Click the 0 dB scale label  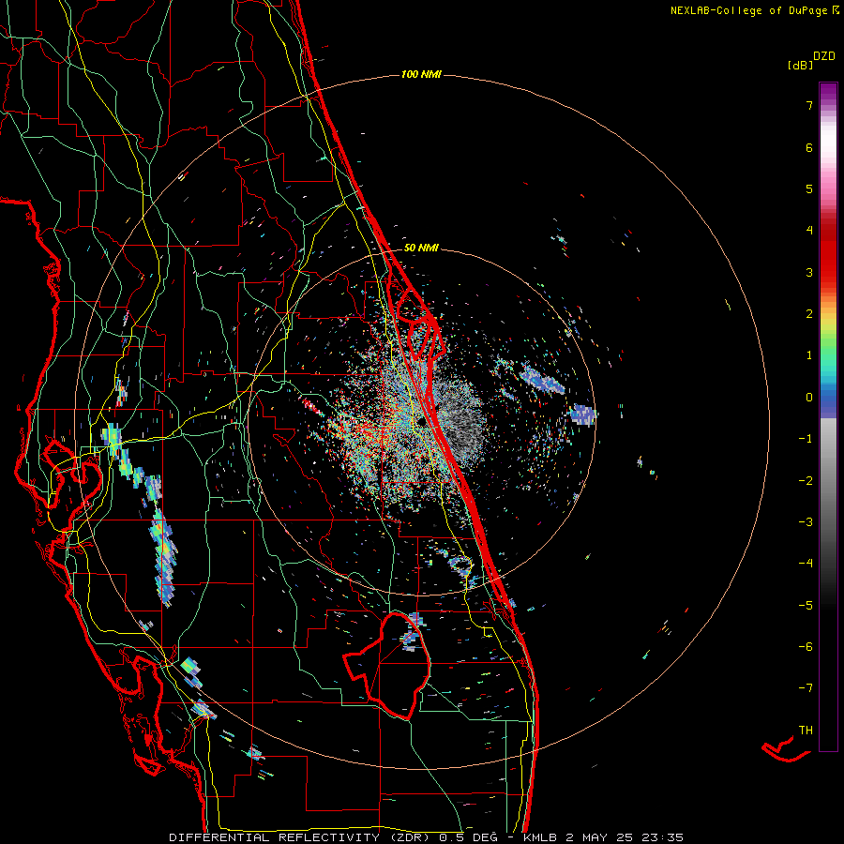(809, 398)
